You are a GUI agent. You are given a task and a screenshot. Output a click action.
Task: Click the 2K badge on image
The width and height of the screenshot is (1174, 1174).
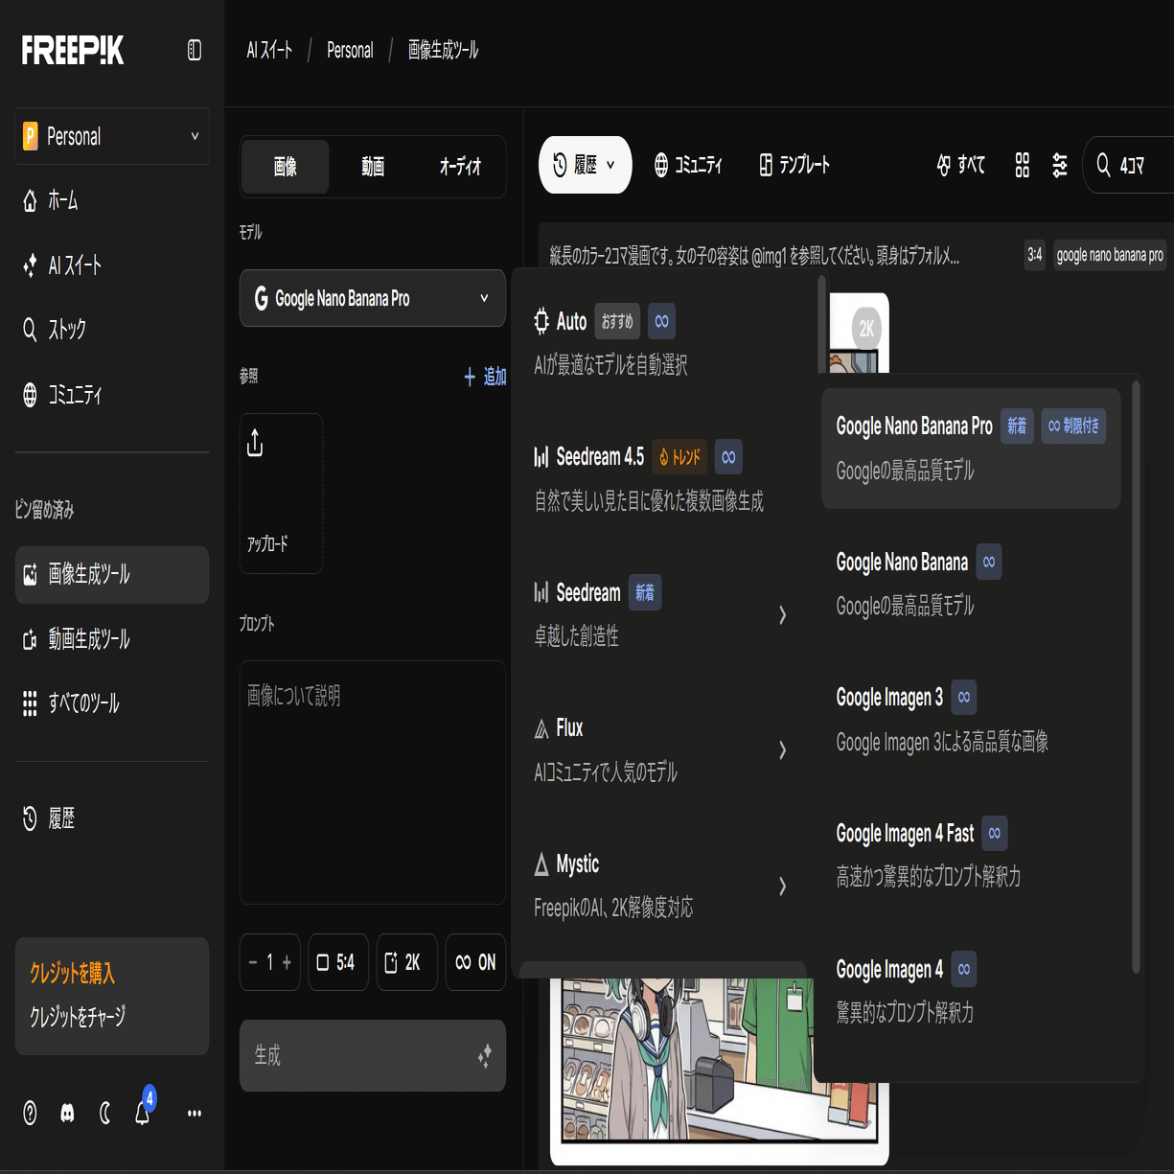click(866, 329)
